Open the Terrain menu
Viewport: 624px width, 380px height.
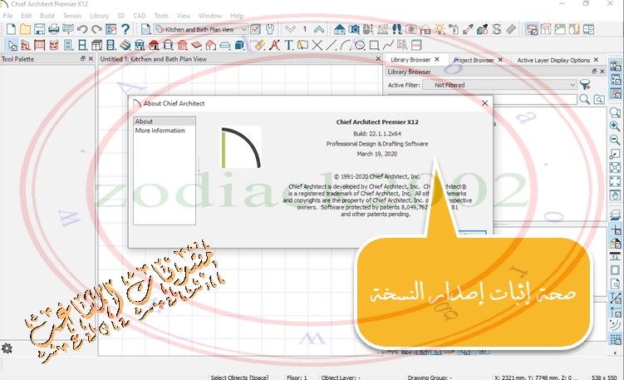coord(72,16)
